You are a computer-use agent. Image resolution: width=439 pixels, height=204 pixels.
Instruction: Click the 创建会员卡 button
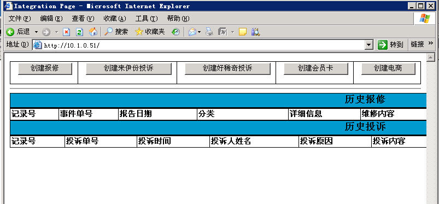(315, 69)
